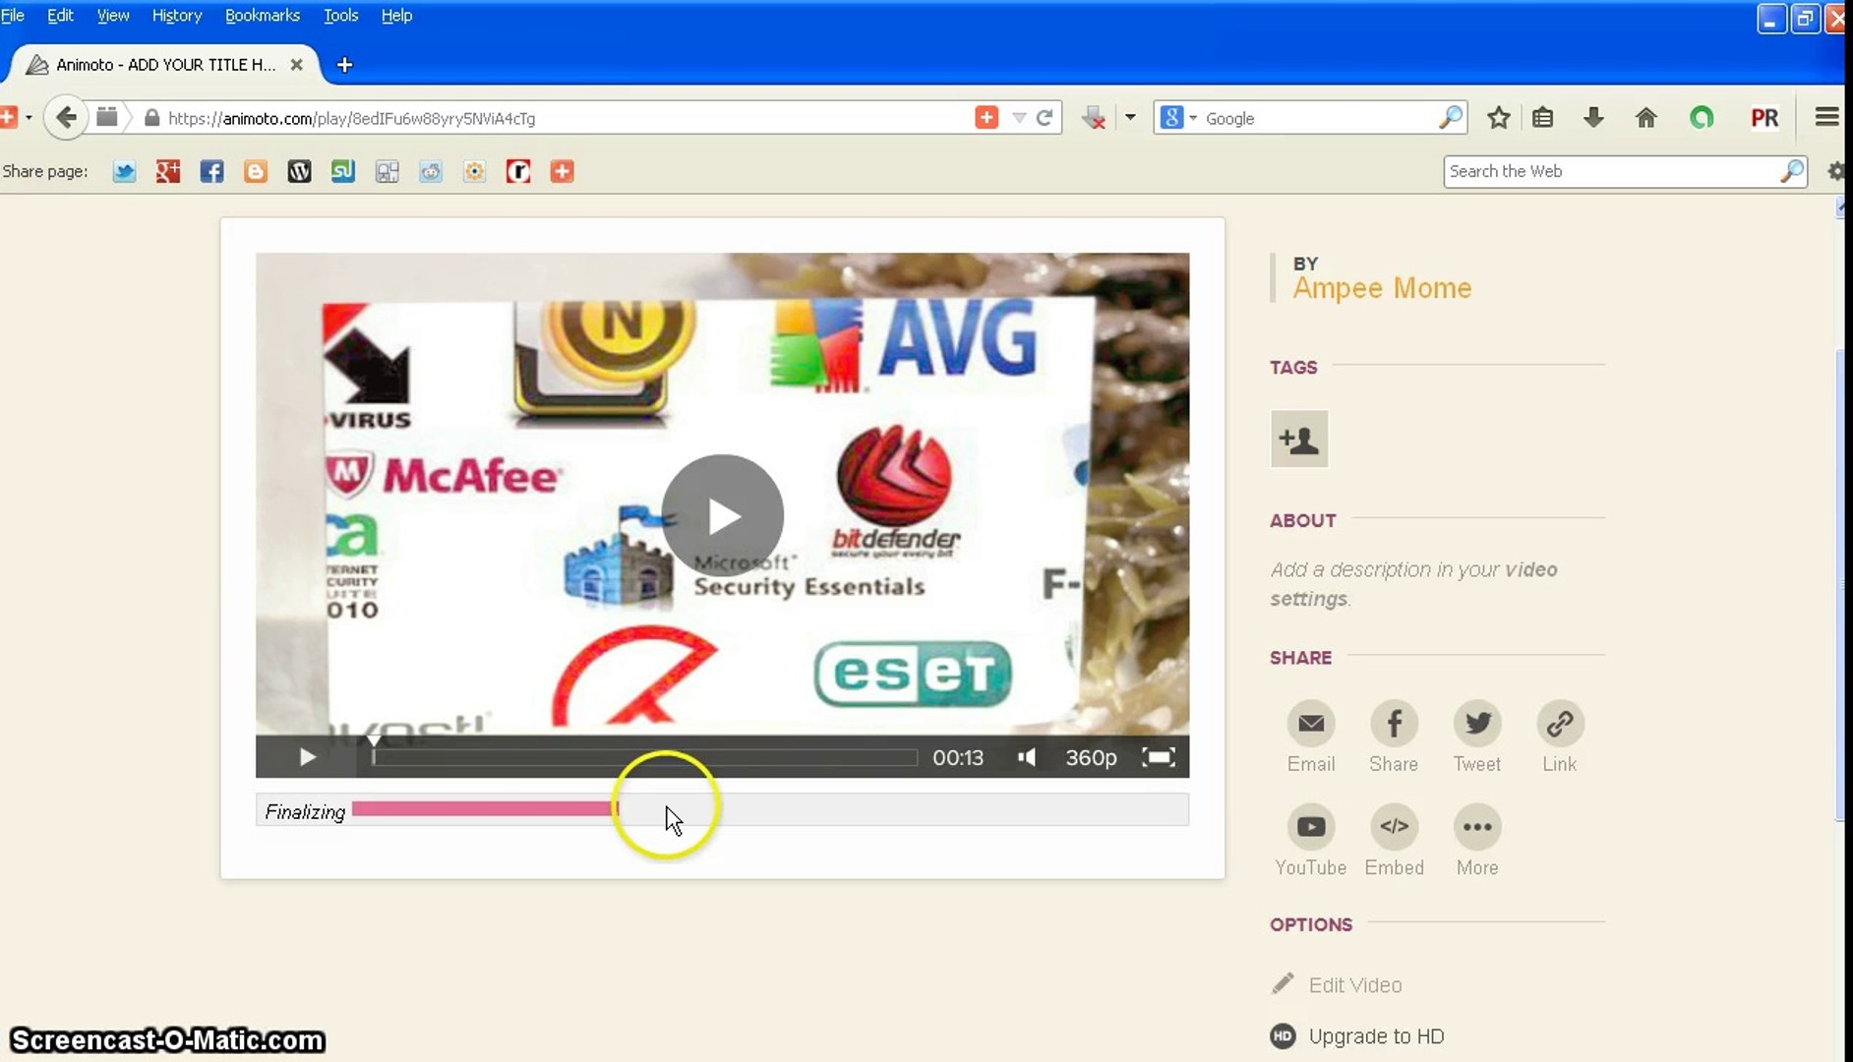Viewport: 1853px width, 1062px height.
Task: Email the video from Share section
Action: [x=1311, y=737]
